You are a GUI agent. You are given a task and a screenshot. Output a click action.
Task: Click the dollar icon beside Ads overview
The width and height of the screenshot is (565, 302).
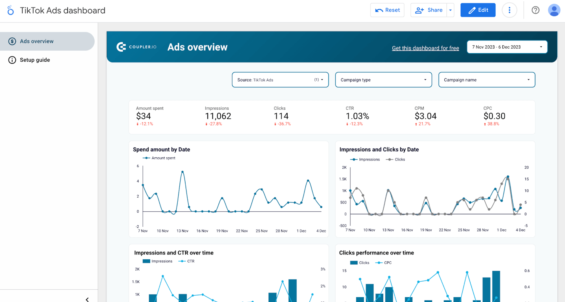(x=12, y=41)
